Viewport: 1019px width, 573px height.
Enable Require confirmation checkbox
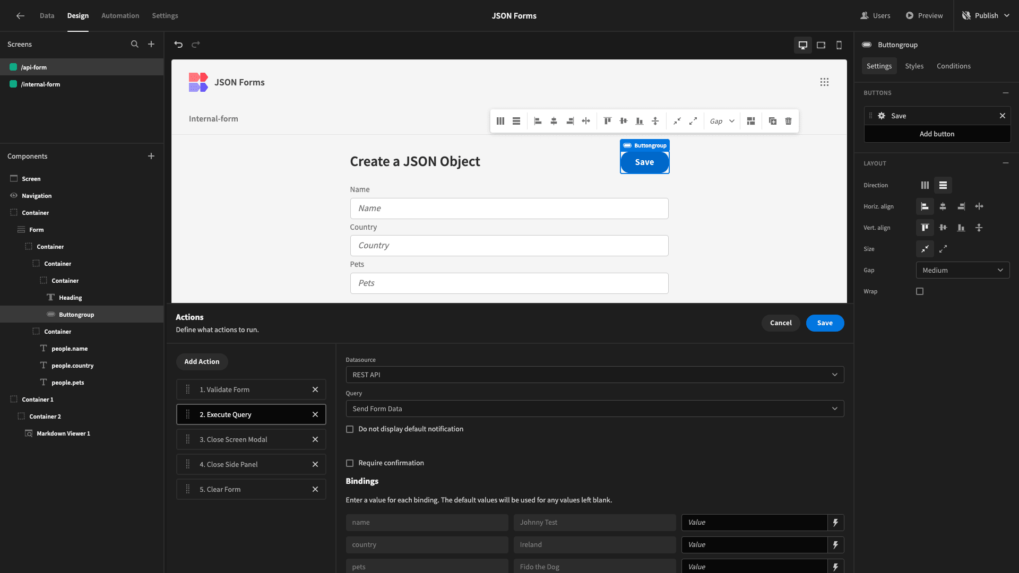pyautogui.click(x=350, y=463)
